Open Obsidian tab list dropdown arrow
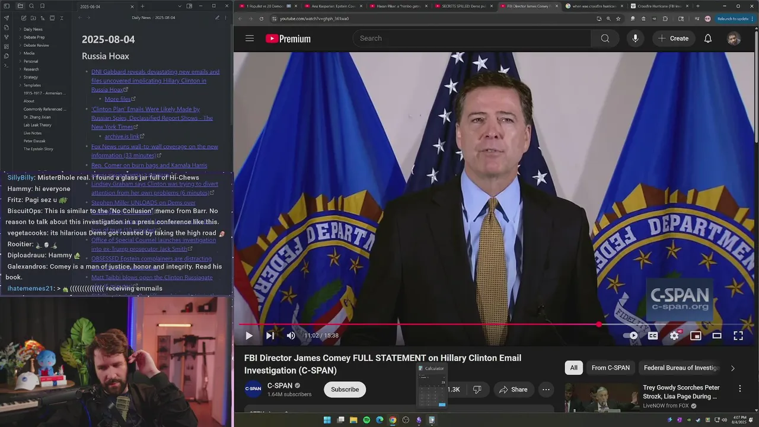Screen dimensions: 759x427 179,6
